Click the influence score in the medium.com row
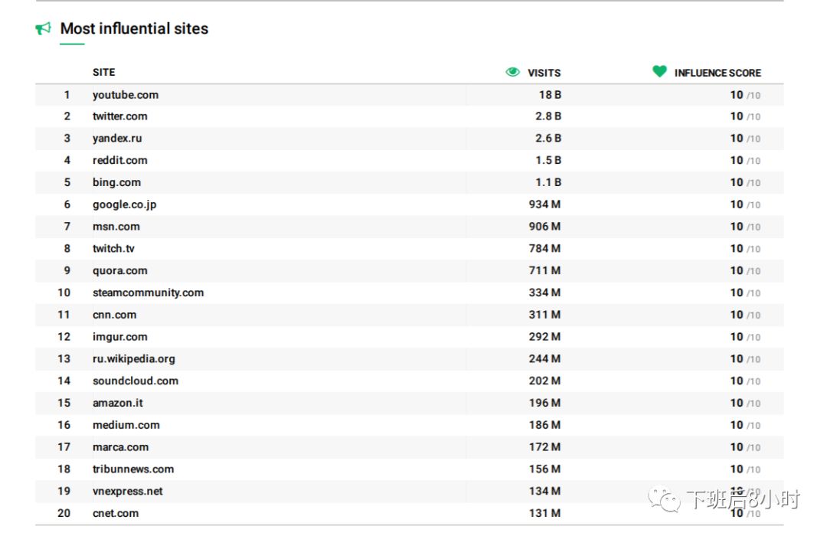Screen dimensions: 827x536 pyautogui.click(x=745, y=425)
